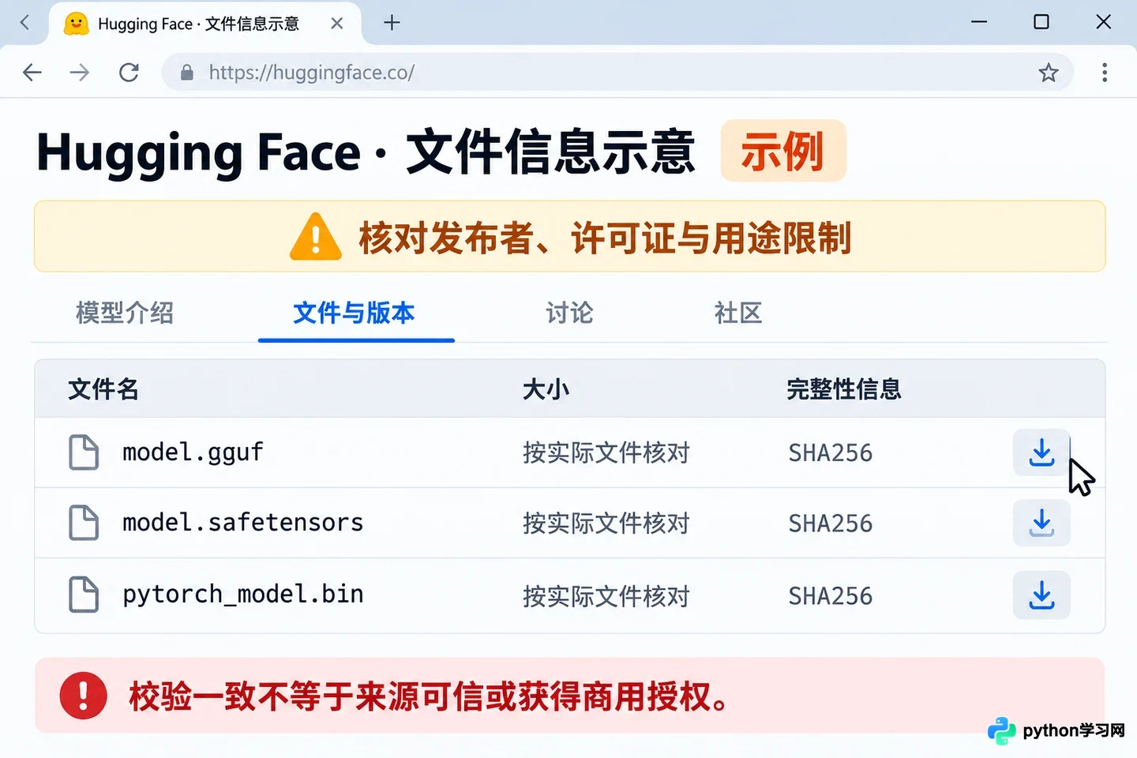
Task: Reload the current page
Action: [129, 73]
